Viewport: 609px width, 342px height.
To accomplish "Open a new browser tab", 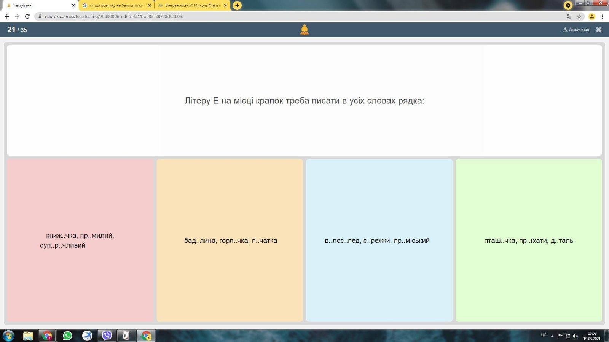I will pyautogui.click(x=237, y=5).
